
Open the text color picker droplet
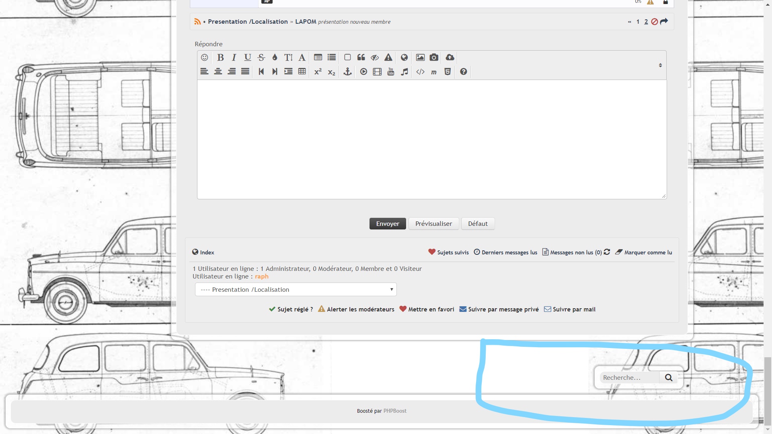pyautogui.click(x=275, y=57)
